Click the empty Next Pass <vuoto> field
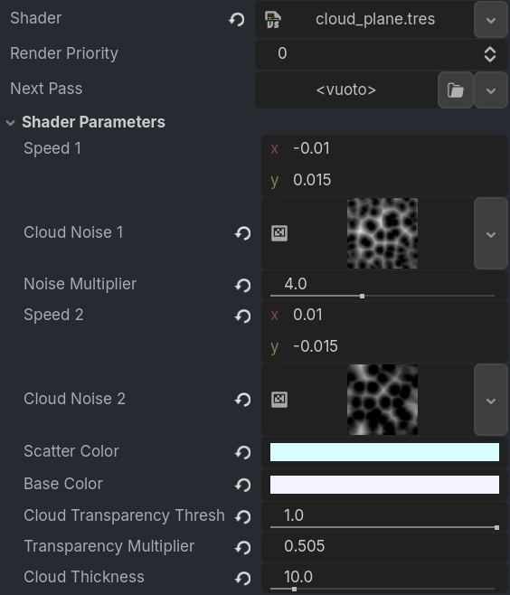 pyautogui.click(x=346, y=90)
